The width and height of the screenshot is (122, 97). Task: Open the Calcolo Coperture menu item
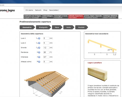pos(76,17)
